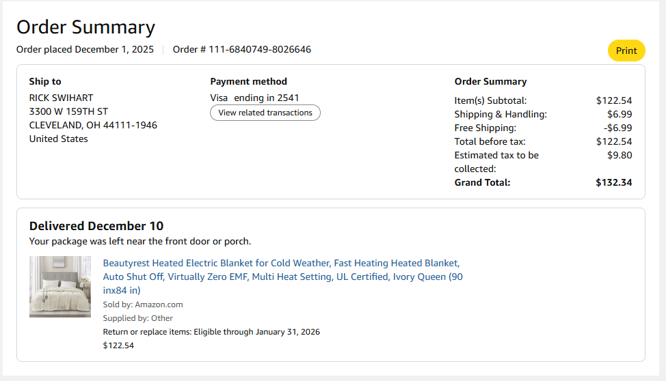Click the Return or replace items eligibility text
The image size is (666, 381).
tap(211, 332)
